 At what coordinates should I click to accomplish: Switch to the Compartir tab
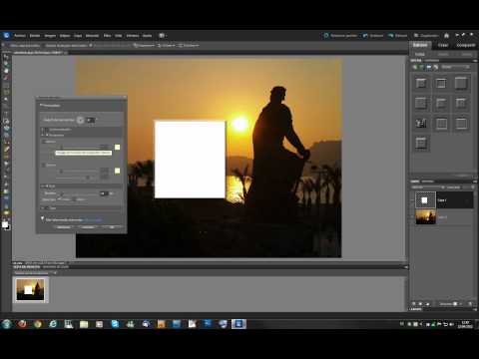465,45
